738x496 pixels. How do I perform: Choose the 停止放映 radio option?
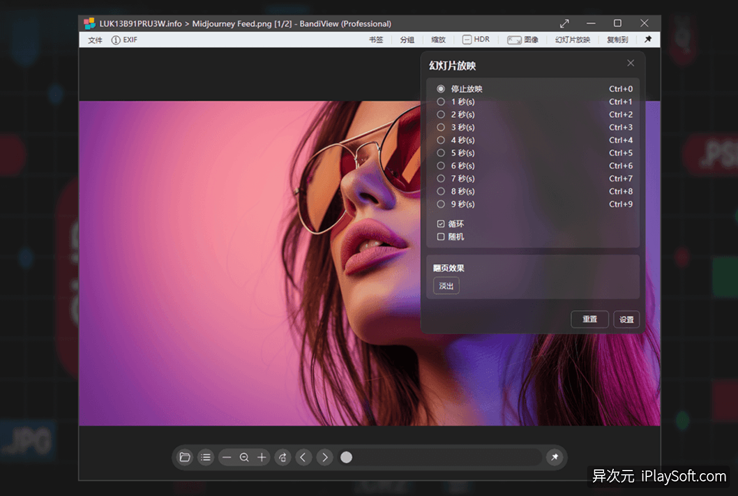tap(441, 89)
